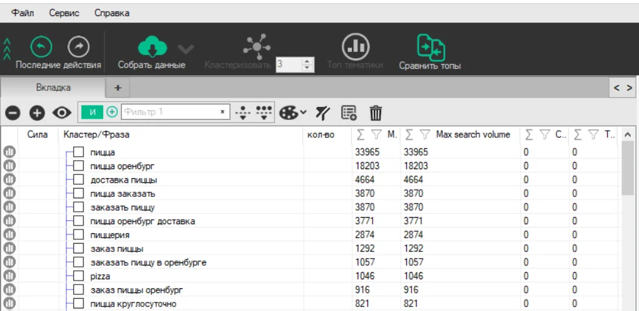Collapse all clusters with minus icon
Screen dimensions: 639x311
pos(12,113)
